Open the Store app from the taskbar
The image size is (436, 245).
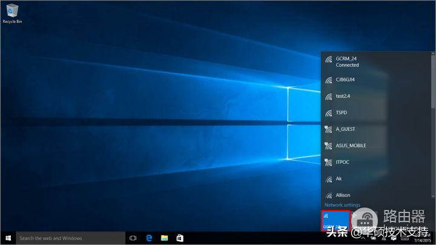click(x=180, y=238)
